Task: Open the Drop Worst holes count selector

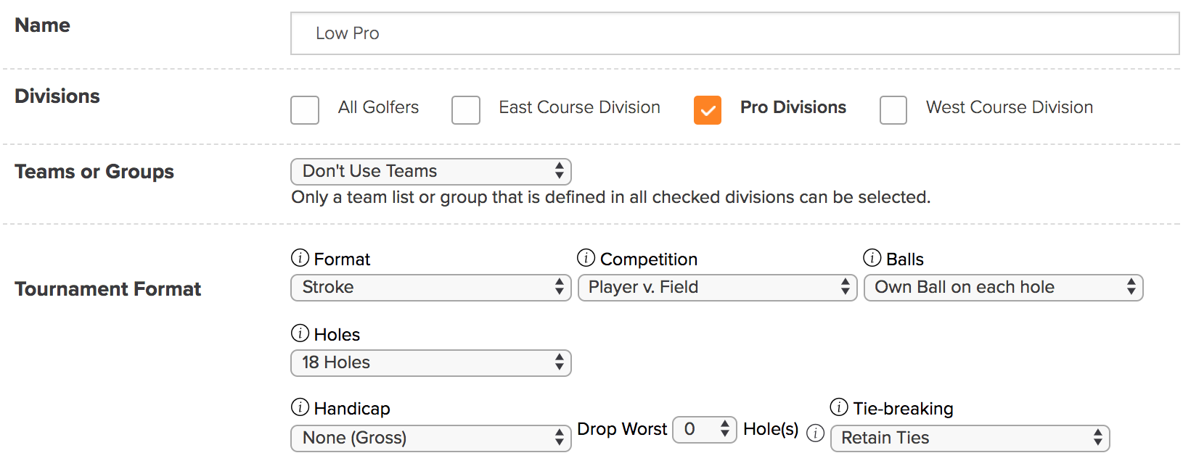Action: [x=705, y=430]
